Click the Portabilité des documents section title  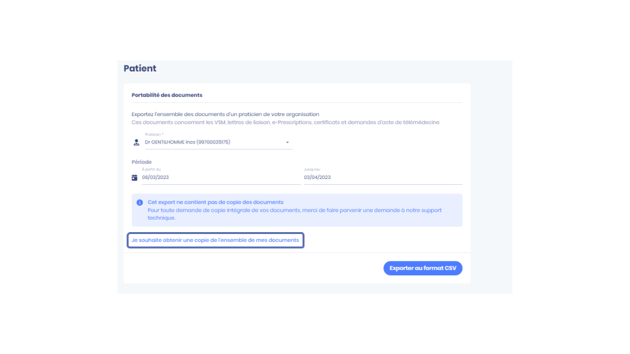[x=167, y=95]
